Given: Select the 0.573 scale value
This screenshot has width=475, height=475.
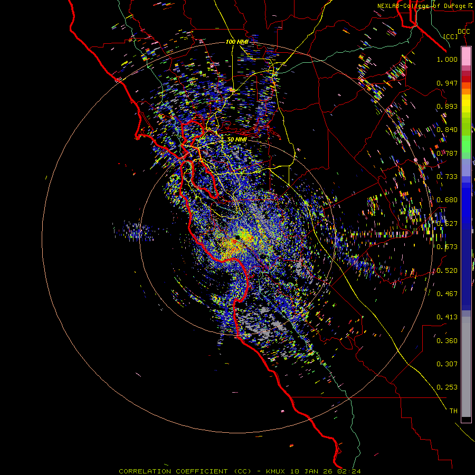Looking at the screenshot, I should 447,247.
